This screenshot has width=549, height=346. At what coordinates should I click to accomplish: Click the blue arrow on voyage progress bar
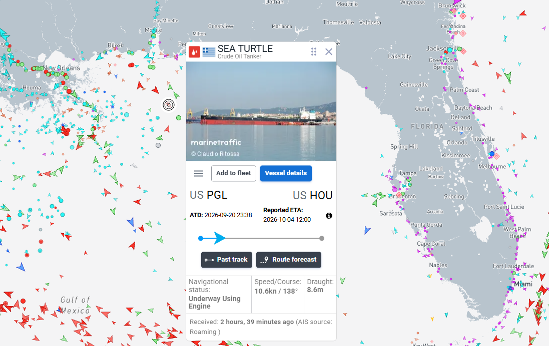[x=219, y=238]
